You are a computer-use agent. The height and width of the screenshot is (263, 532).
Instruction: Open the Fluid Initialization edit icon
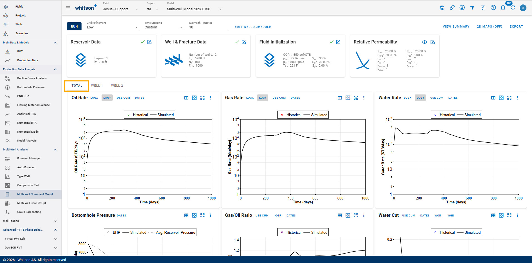click(x=338, y=42)
